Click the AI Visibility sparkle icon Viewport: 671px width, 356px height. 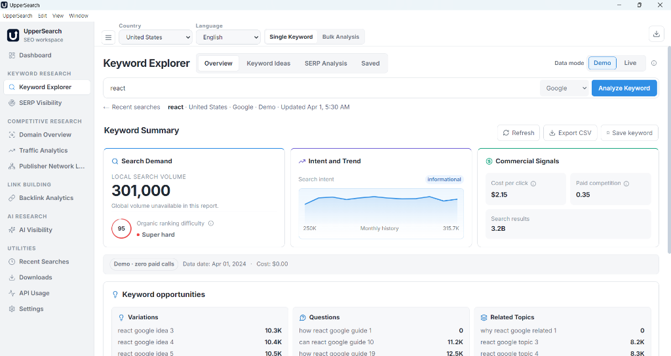pyautogui.click(x=12, y=230)
